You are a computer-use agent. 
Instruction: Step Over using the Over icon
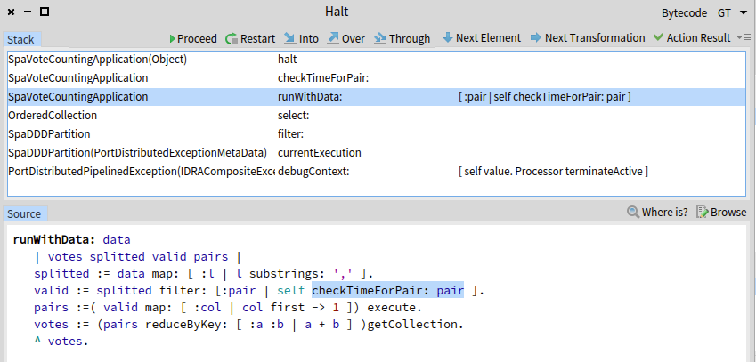pos(333,38)
